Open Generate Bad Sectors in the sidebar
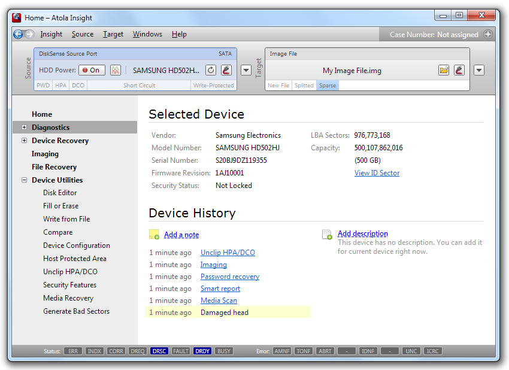This screenshot has height=370, width=509. point(76,311)
